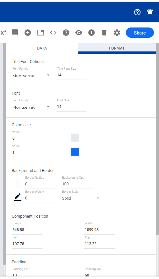Image resolution: width=159 pixels, height=279 pixels.
Task: Toggle the preview eye icon
Action: [79, 33]
